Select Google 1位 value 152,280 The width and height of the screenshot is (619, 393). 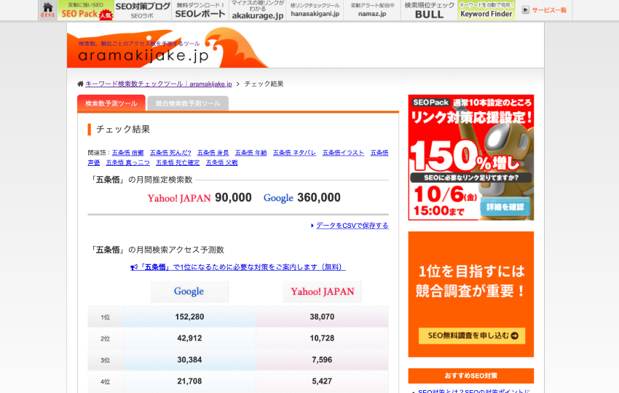pyautogui.click(x=189, y=317)
